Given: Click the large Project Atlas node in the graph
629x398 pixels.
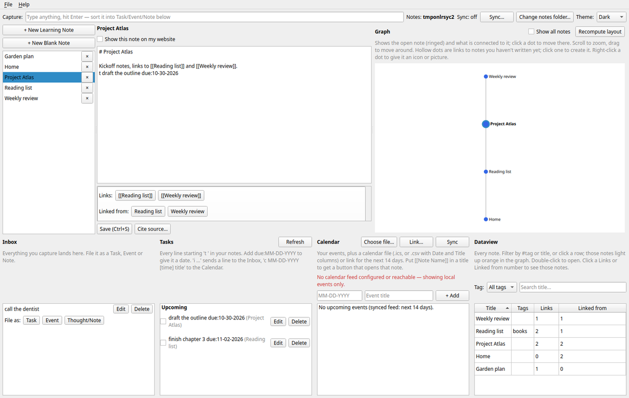Looking at the screenshot, I should pos(486,124).
